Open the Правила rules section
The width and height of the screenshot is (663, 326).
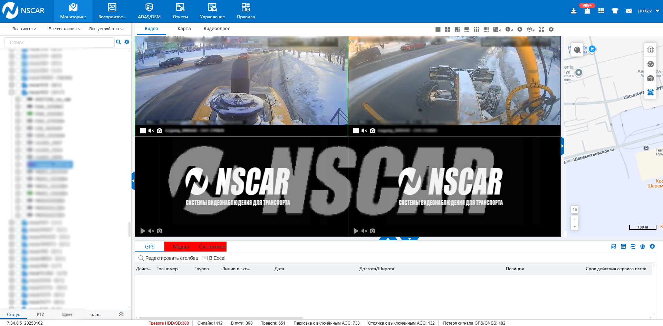(x=246, y=11)
